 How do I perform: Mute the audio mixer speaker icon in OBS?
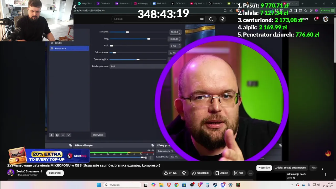tap(146, 157)
